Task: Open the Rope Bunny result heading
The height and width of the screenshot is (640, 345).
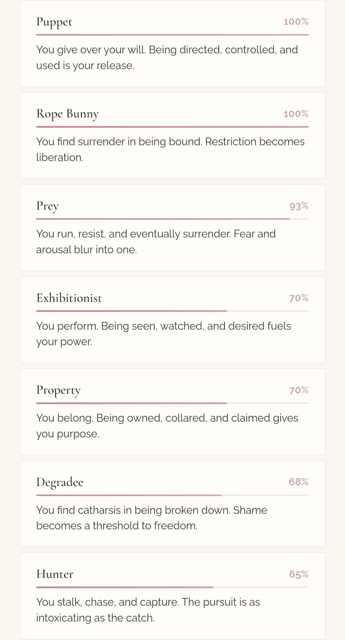Action: click(x=67, y=114)
